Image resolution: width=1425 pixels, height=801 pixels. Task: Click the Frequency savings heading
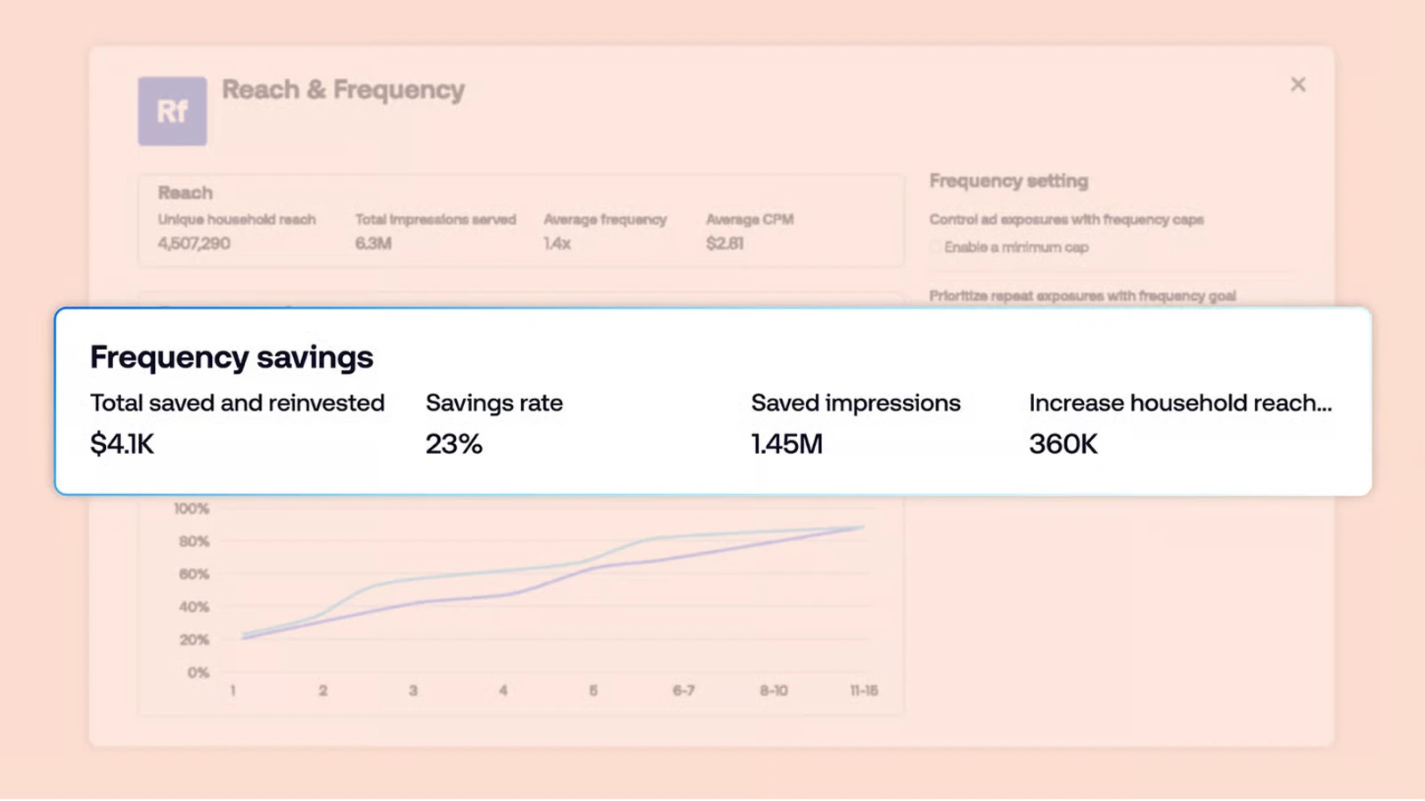tap(232, 357)
